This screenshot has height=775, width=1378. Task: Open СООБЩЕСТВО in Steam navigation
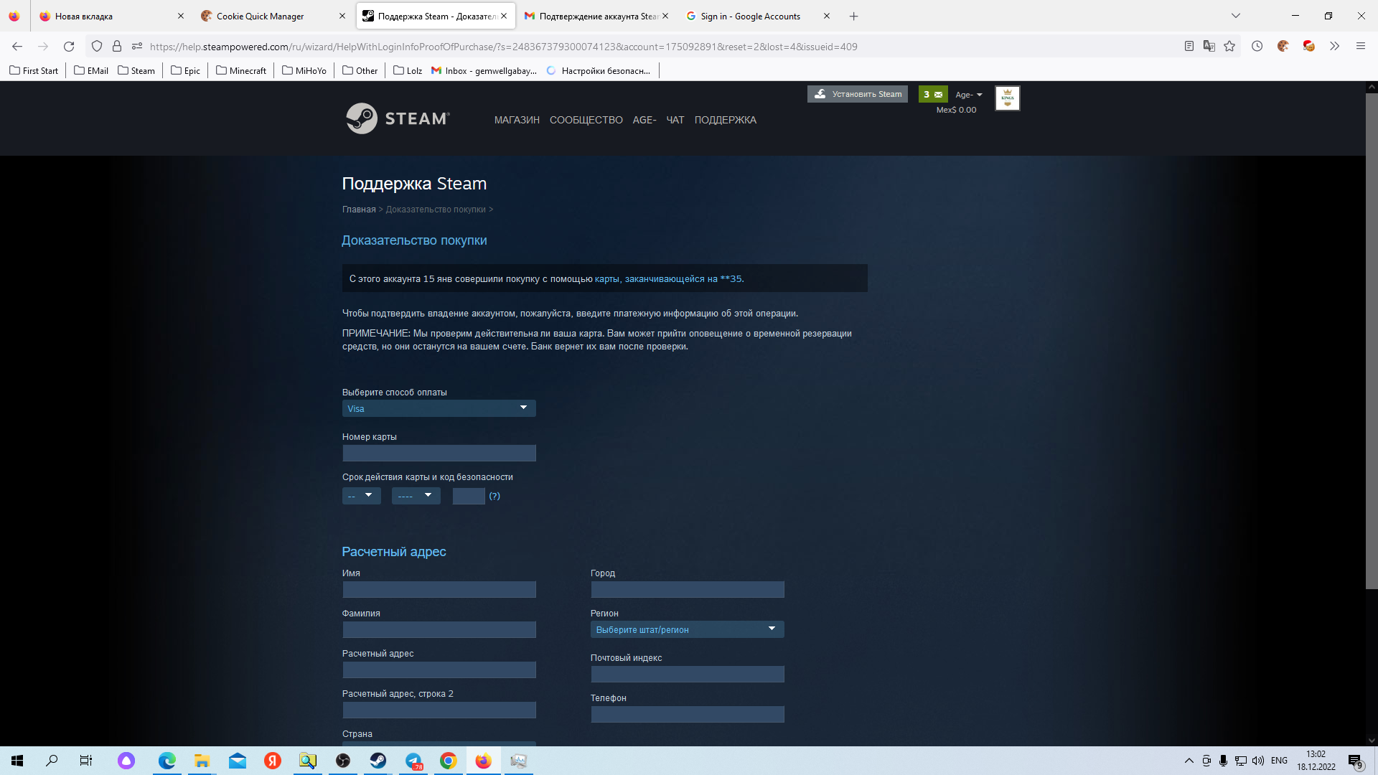click(x=586, y=120)
